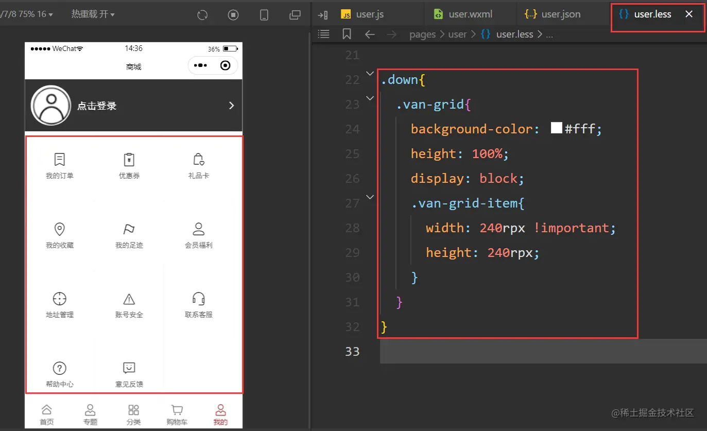Click breadcrumb segment user.less
Screen dimensions: 707x431
[514, 35]
